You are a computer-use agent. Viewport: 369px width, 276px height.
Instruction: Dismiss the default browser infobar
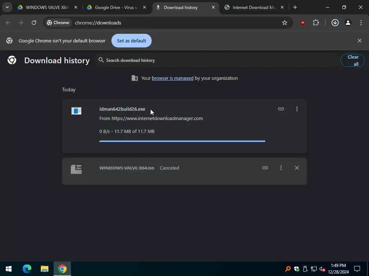point(359,41)
